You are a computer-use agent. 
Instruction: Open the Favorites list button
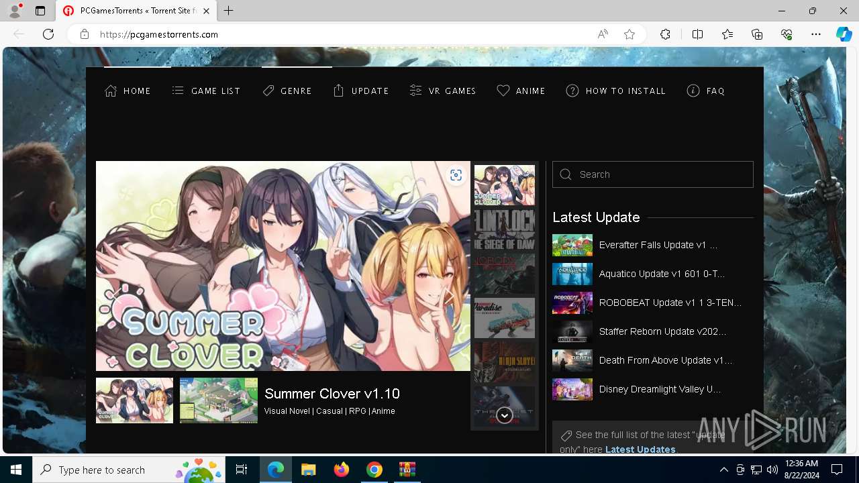click(727, 34)
